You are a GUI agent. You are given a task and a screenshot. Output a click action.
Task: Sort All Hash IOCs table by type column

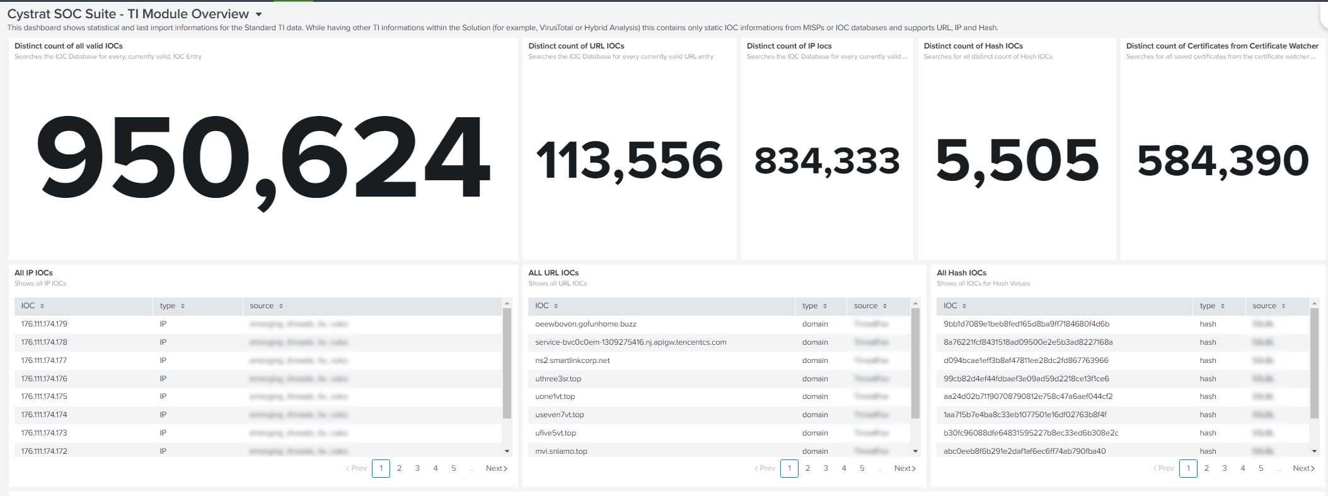1212,306
